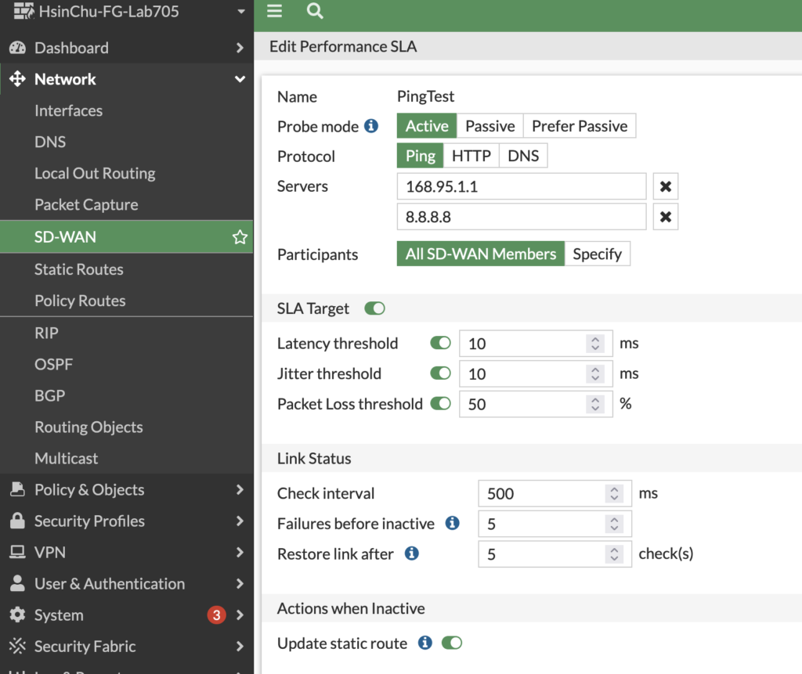Choose HTTP as the protocol
802x674 pixels.
(471, 156)
